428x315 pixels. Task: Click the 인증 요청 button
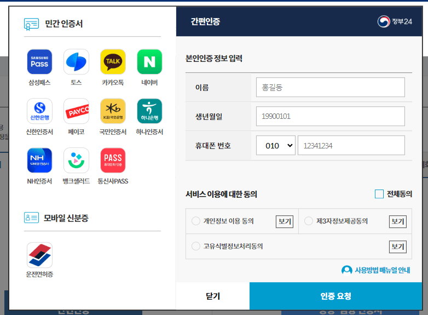point(336,296)
